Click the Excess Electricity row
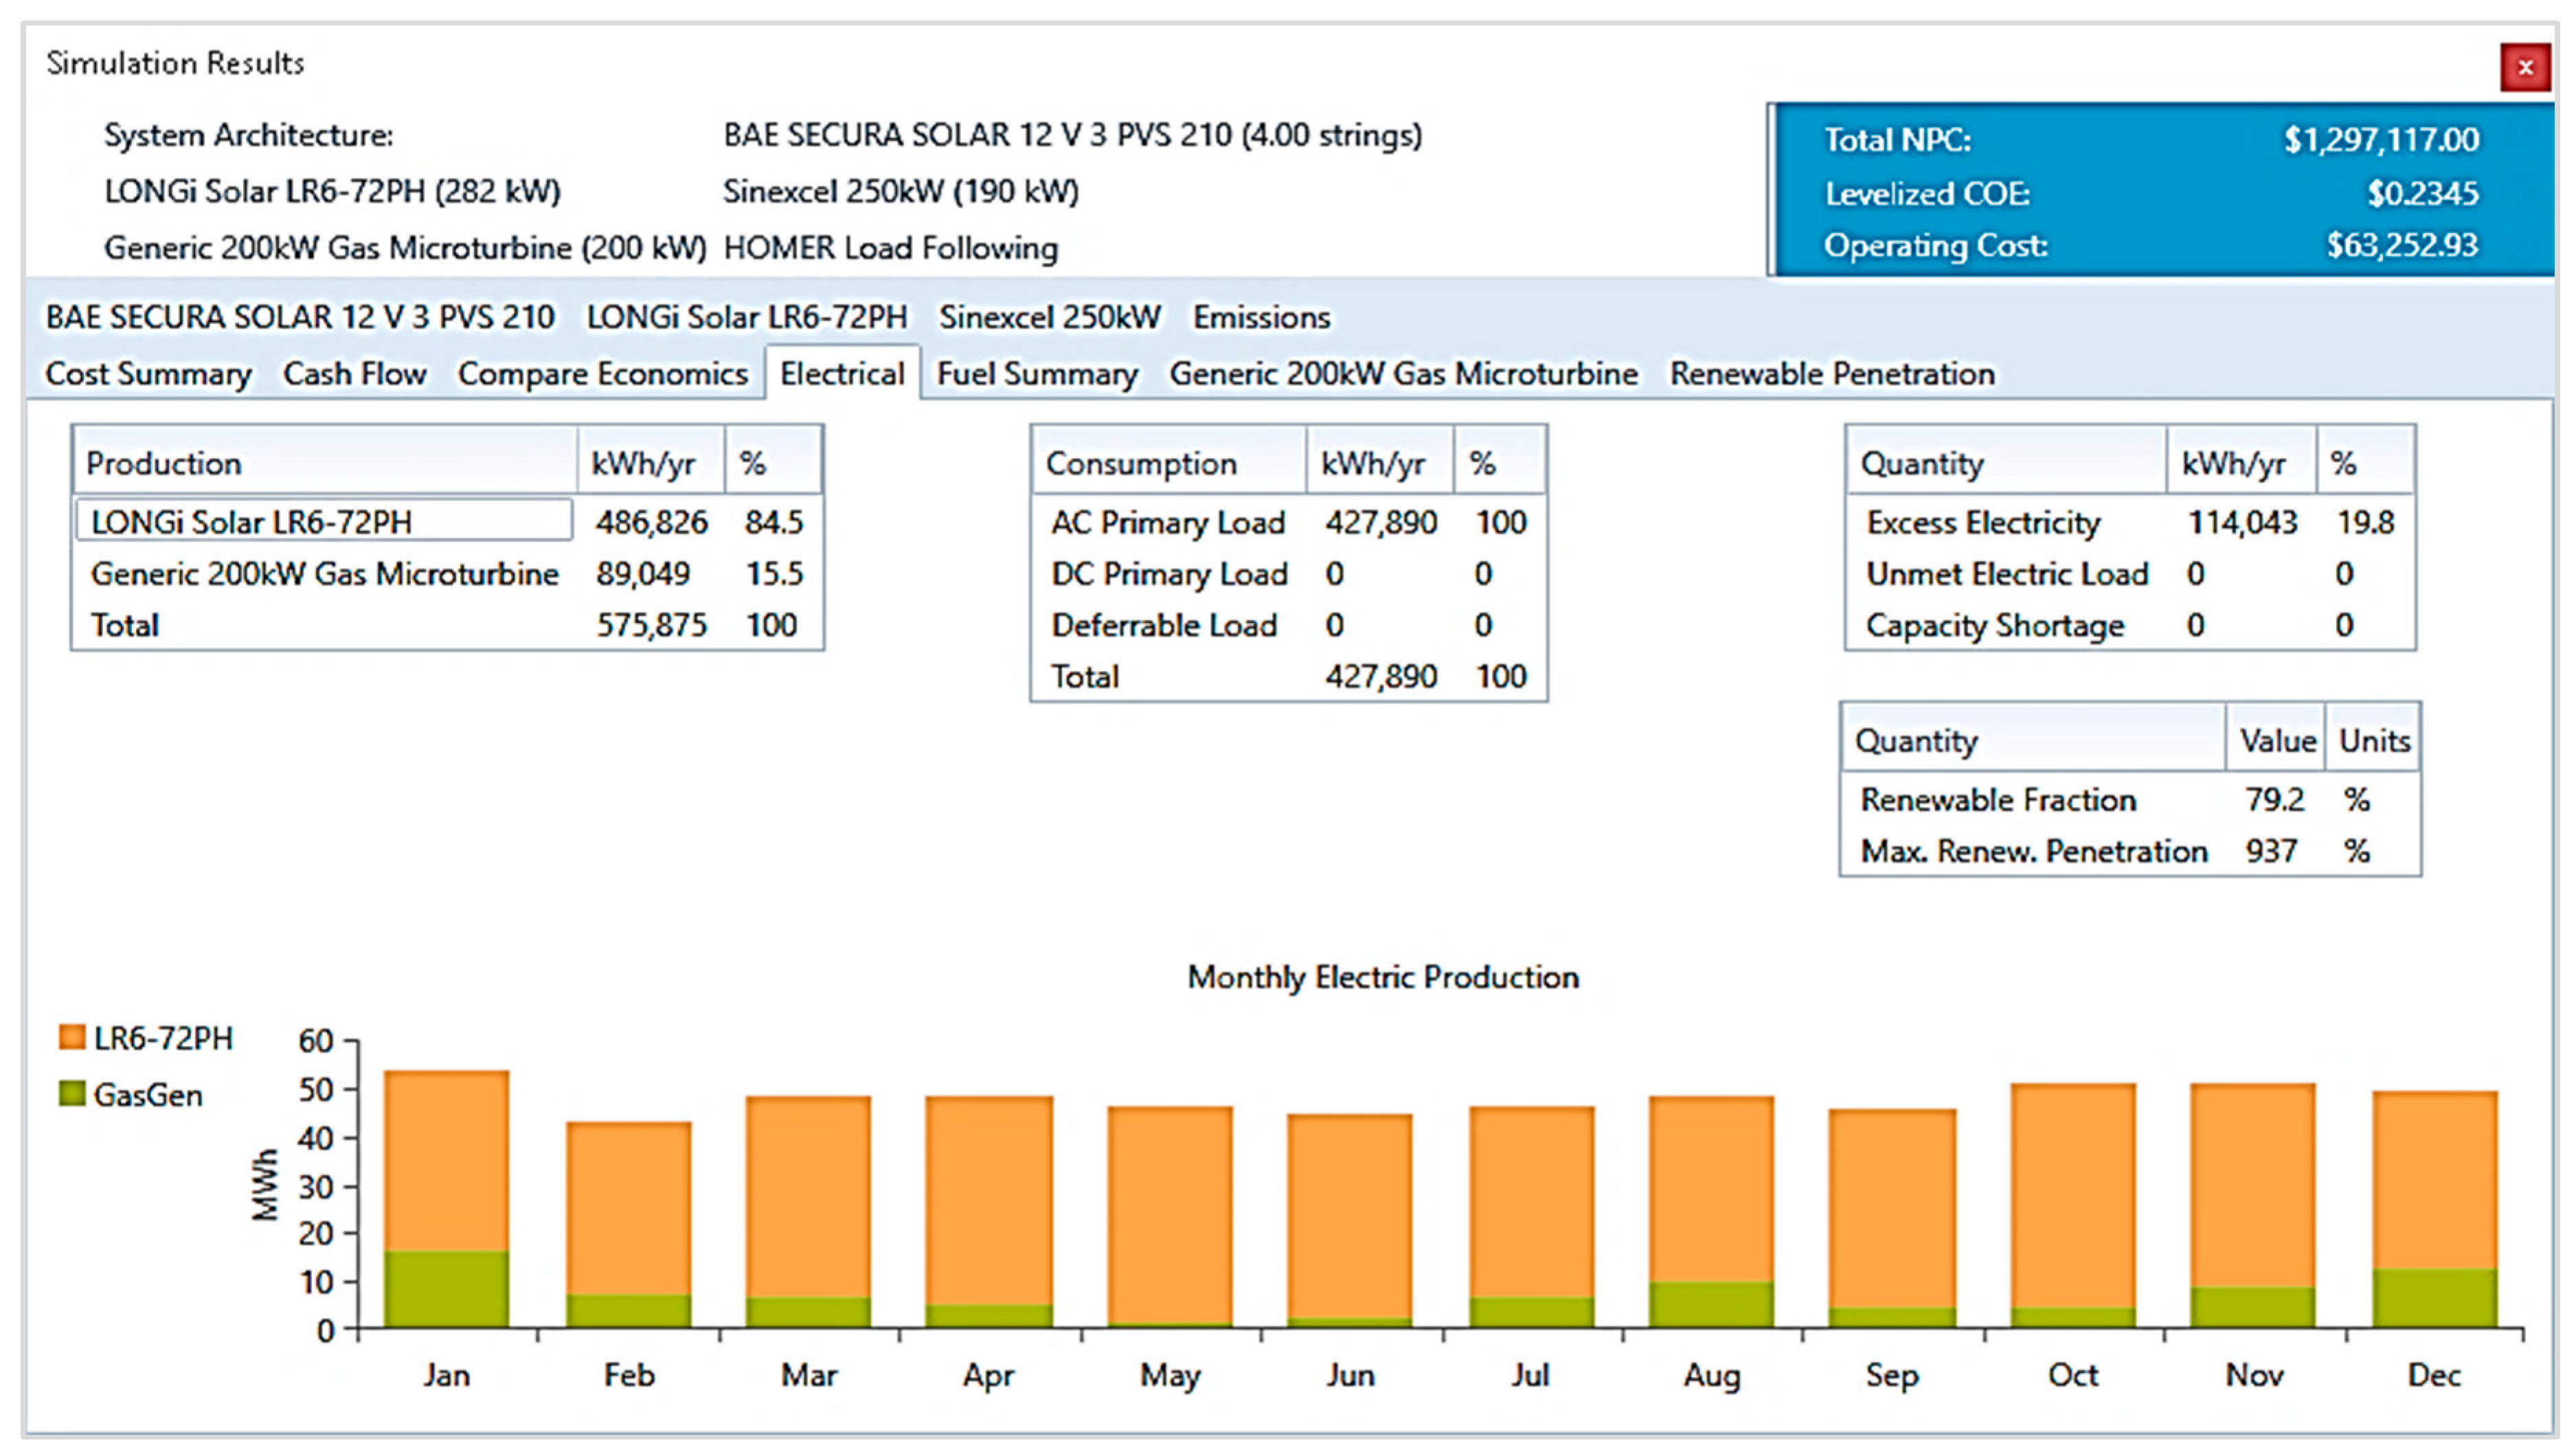Screen dimensions: 2576x1456 [x=1982, y=522]
